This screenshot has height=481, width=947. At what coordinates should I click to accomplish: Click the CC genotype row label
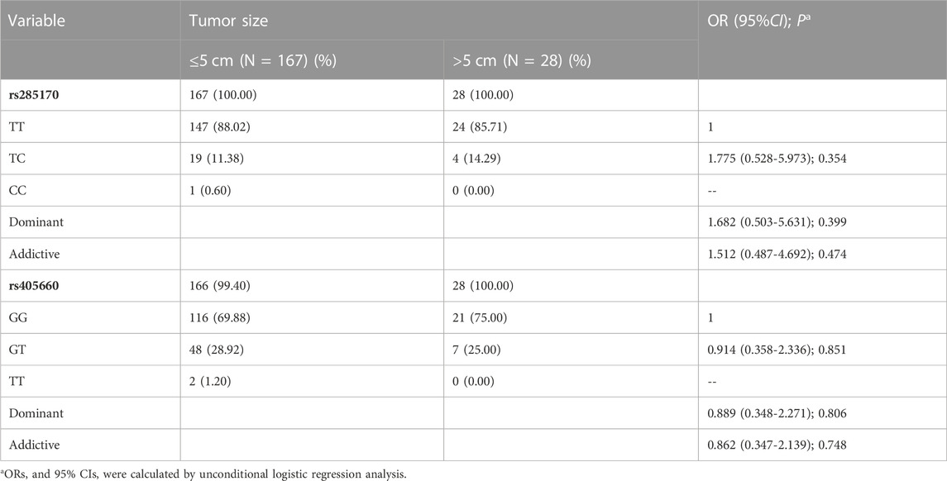pos(17,190)
